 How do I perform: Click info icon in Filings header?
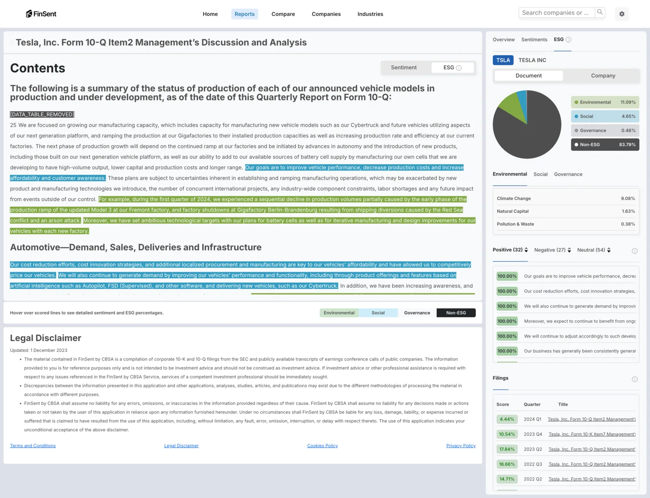635,379
